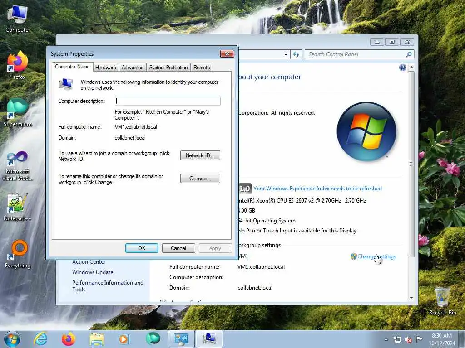Image resolution: width=465 pixels, height=348 pixels.
Task: Open Windows Explorer from the taskbar
Action: 97,339
